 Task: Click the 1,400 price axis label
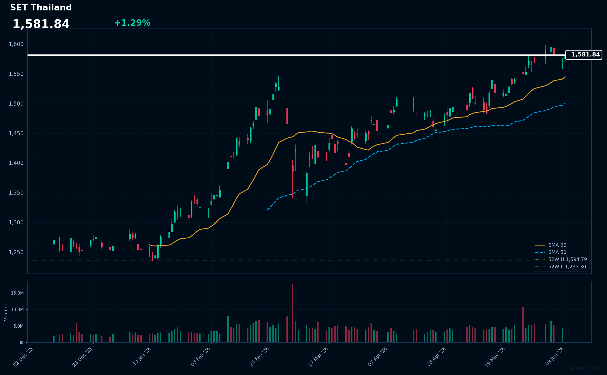pyautogui.click(x=16, y=163)
